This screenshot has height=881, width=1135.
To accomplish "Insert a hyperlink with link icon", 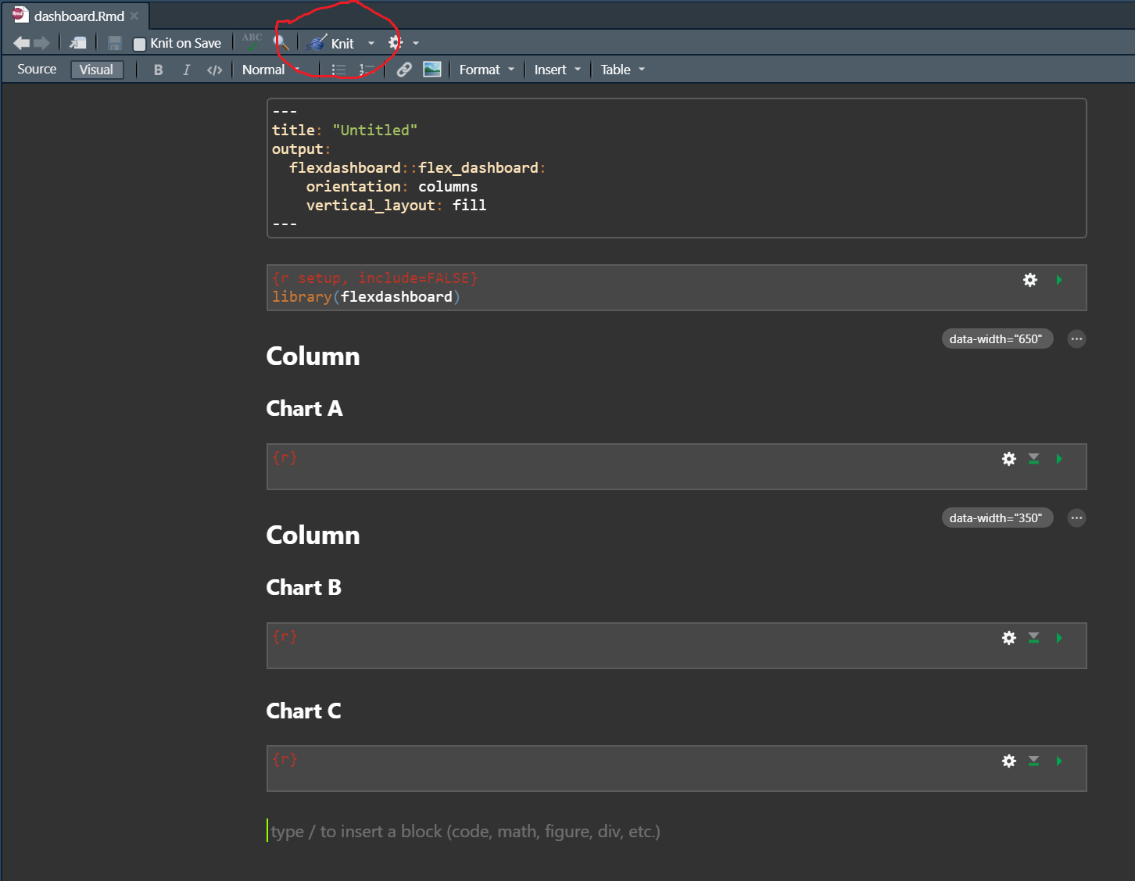I will [404, 70].
